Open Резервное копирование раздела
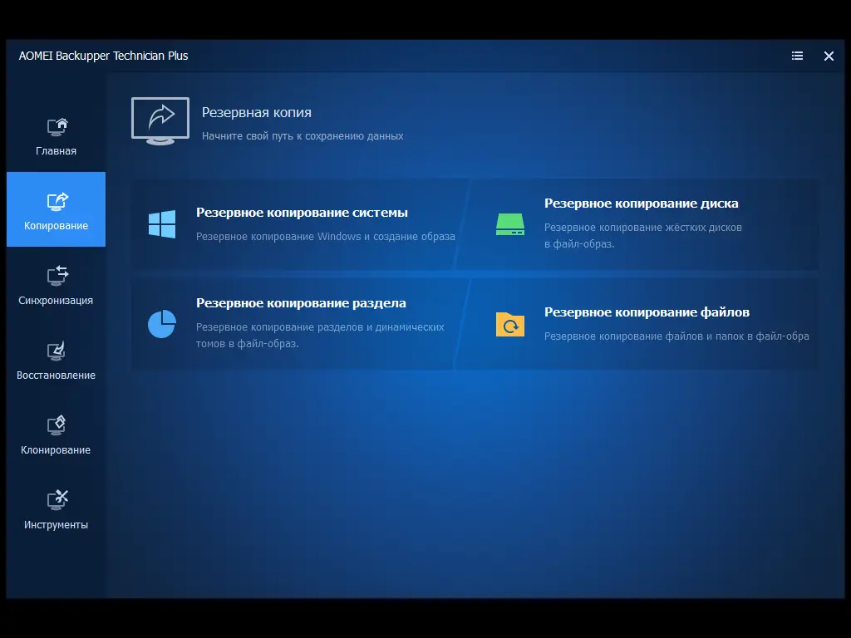Screen dimensions: 851x638 tap(302, 304)
